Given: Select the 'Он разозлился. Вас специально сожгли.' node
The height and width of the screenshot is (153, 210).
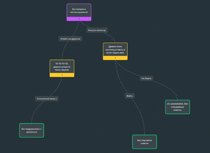Looking at the screenshot, I should (177, 107).
